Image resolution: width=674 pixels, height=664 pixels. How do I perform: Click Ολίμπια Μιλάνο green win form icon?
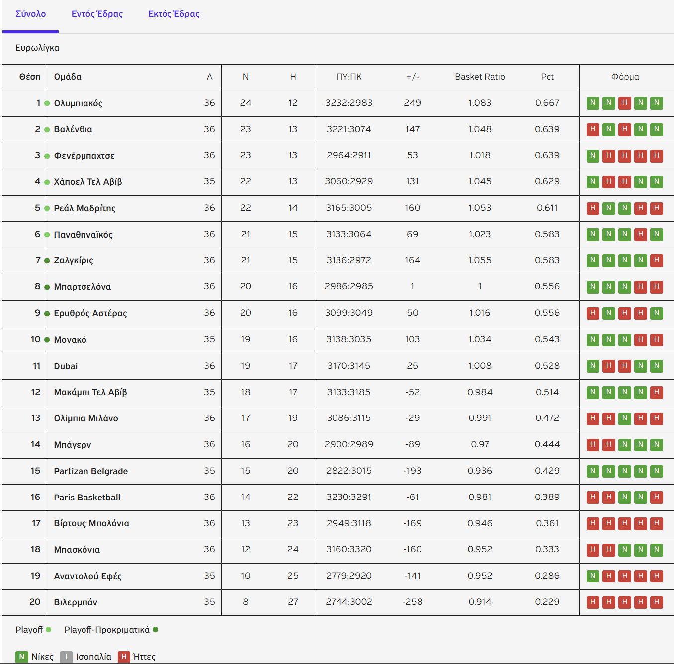click(x=625, y=418)
